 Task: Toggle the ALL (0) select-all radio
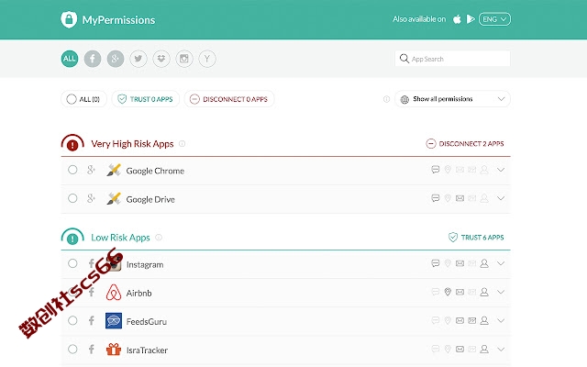click(72, 99)
